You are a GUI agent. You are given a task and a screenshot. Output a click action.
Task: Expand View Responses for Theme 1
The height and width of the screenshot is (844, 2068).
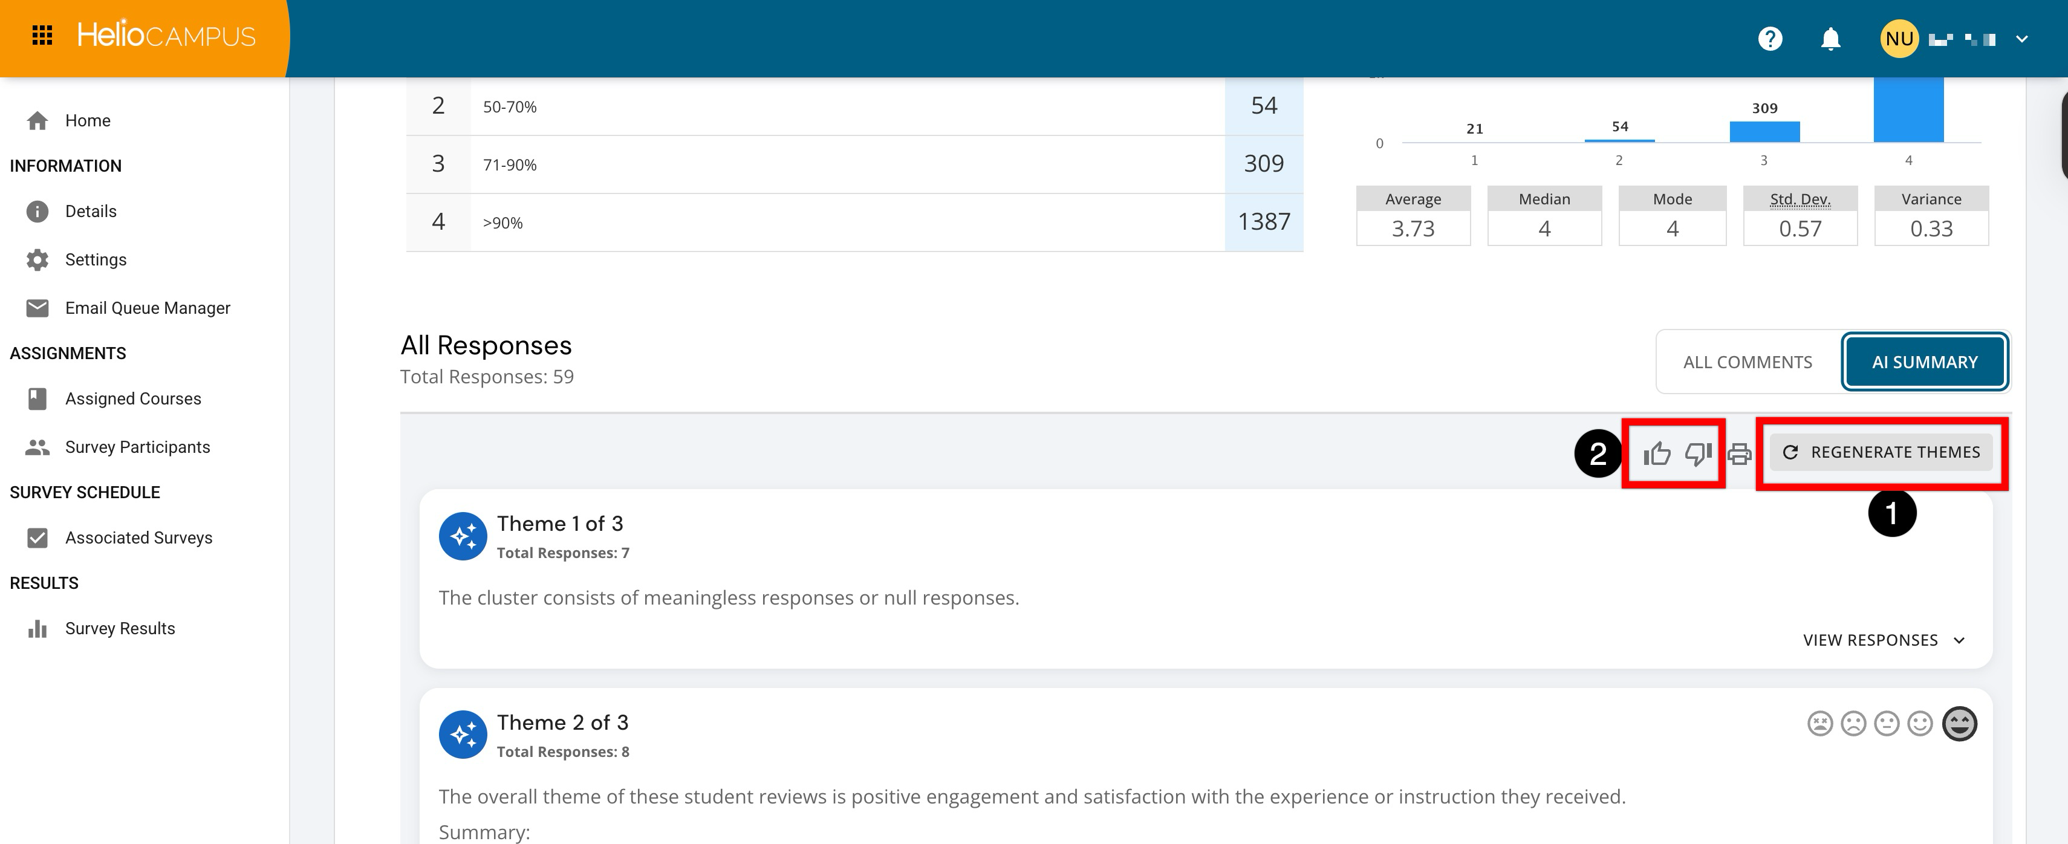tap(1870, 640)
